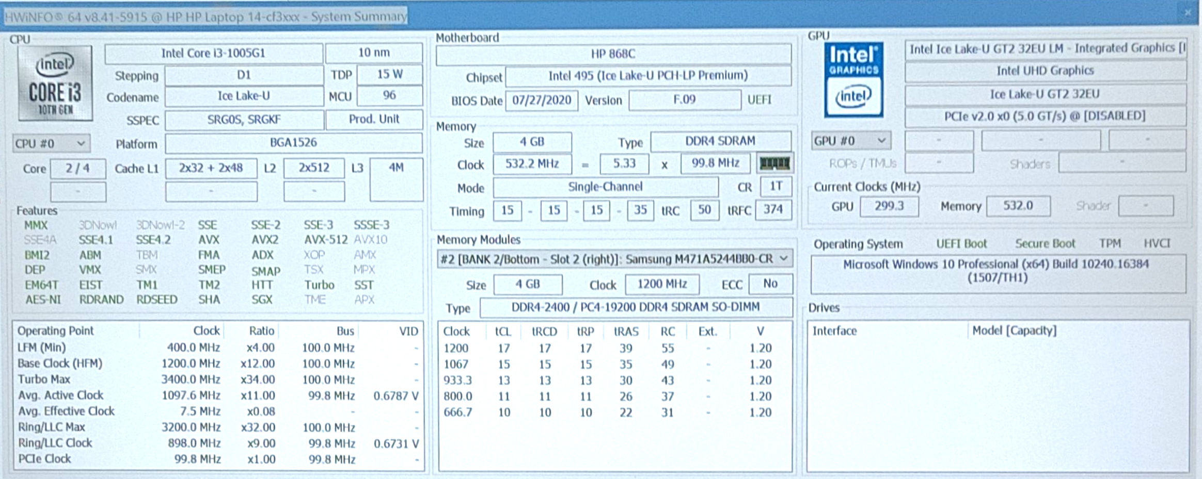Click the tRFC 374 timing field
This screenshot has width=1202, height=479.
tap(773, 210)
